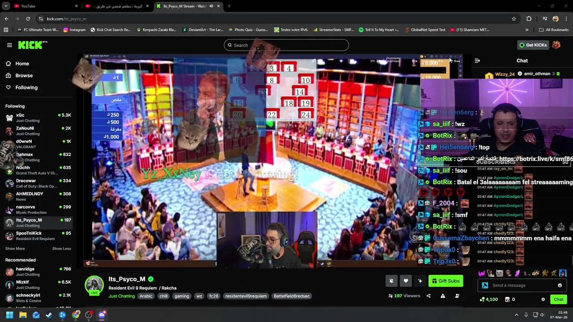This screenshot has height=322, width=573.
Task: Open Dracowar channel in sidebar
Action: 38,183
